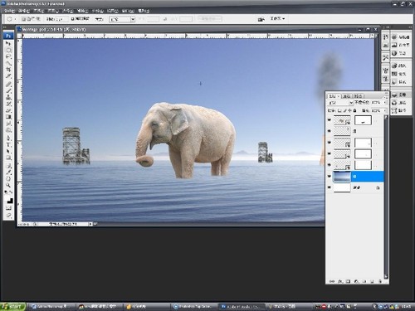Click New selection mode icon

tap(23, 19)
